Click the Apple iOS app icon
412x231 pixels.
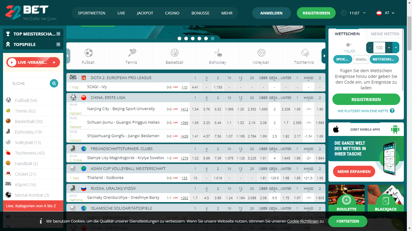(336, 129)
